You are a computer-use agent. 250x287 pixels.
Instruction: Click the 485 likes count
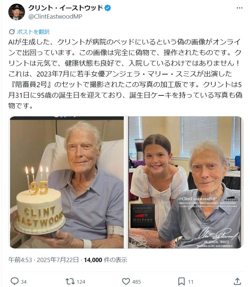137,282
